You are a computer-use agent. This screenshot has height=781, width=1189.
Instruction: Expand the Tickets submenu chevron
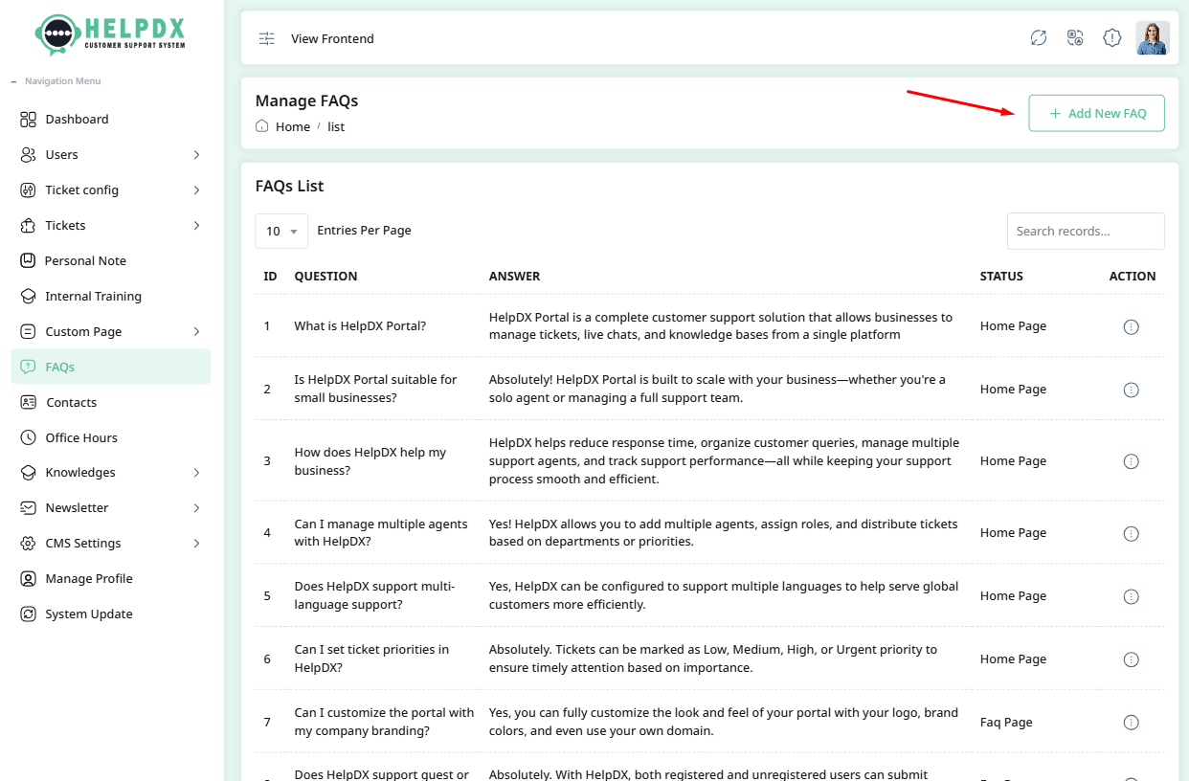pyautogui.click(x=196, y=226)
